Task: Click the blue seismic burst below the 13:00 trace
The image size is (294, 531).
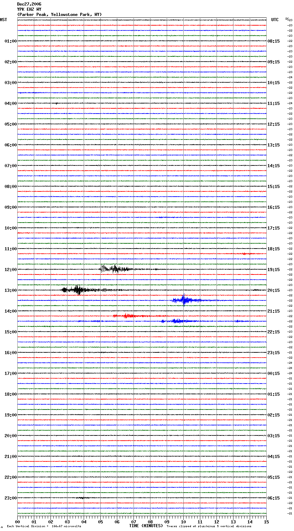Action: (x=187, y=300)
